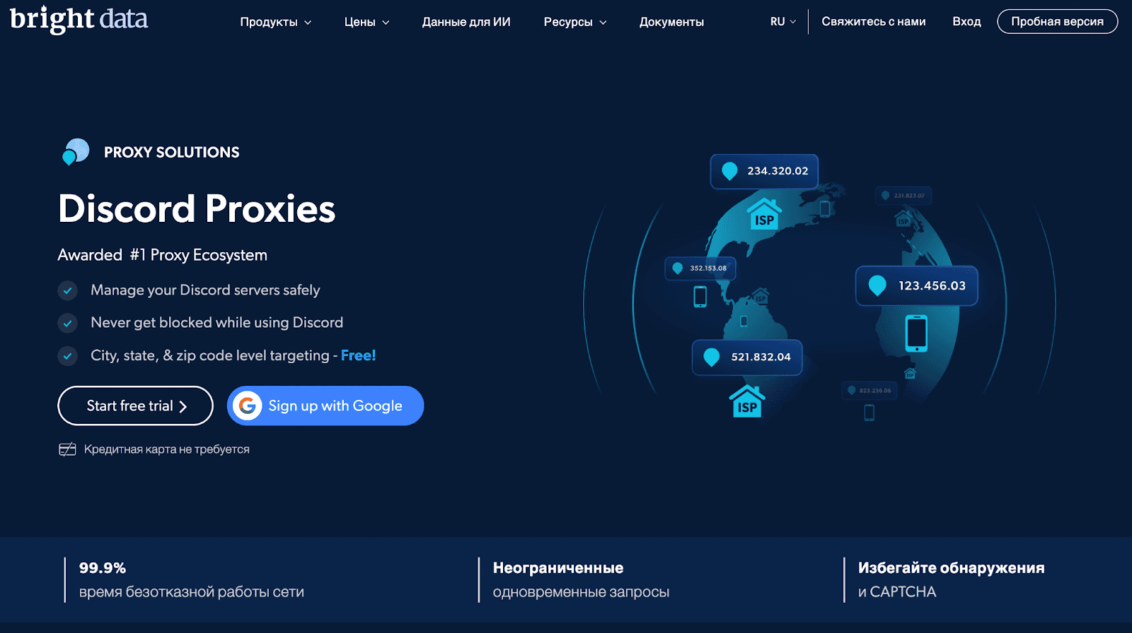Click the 123.456.03 IP address label
Viewport: 1132px width, 633px height.
[932, 285]
